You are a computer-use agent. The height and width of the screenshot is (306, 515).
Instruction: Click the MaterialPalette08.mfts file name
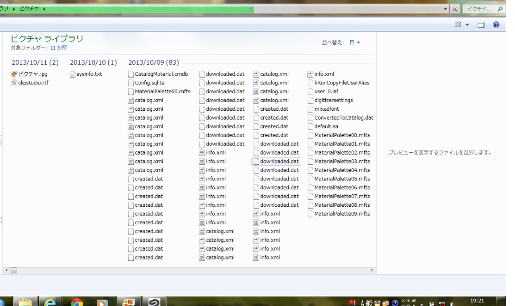(342, 205)
